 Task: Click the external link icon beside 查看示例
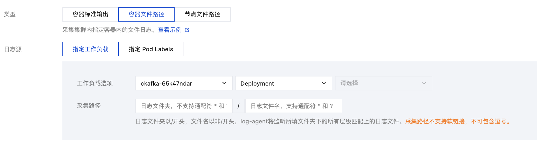click(x=187, y=30)
